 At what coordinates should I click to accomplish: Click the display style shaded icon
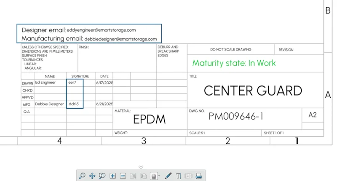(x=154, y=176)
